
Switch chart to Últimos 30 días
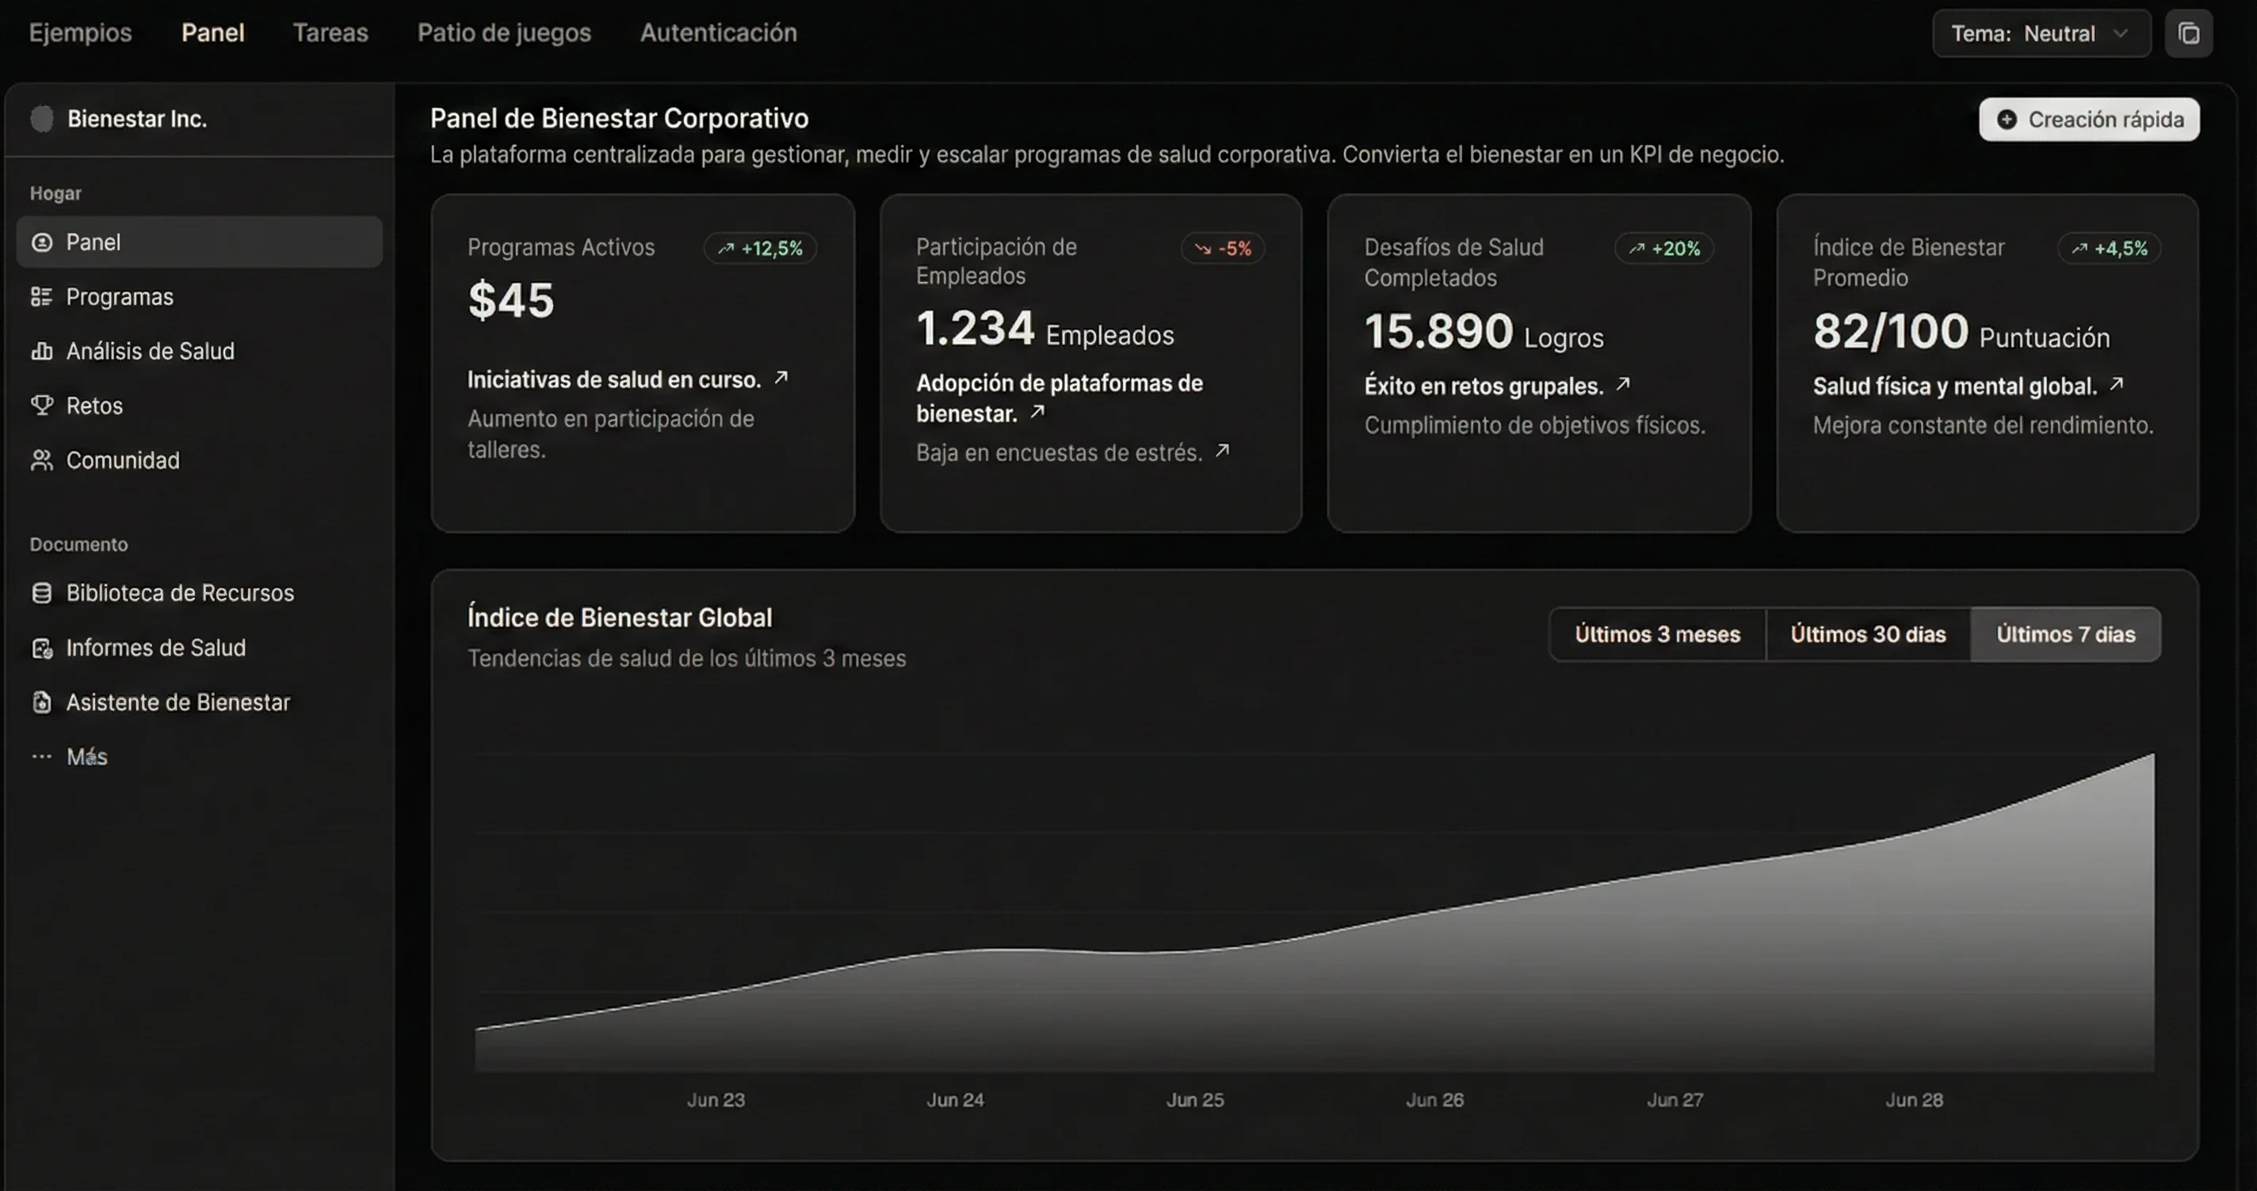[1868, 634]
